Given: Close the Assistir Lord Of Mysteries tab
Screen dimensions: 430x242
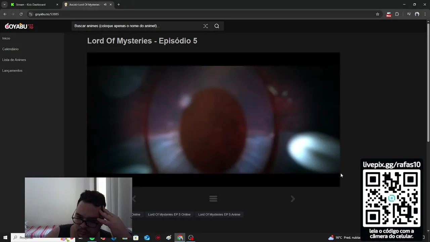Looking at the screenshot, I should [x=111, y=5].
